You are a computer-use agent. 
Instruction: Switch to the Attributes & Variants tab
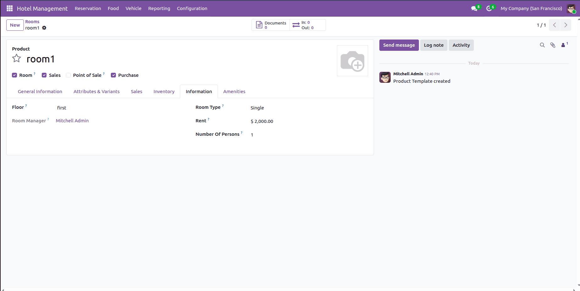click(96, 92)
